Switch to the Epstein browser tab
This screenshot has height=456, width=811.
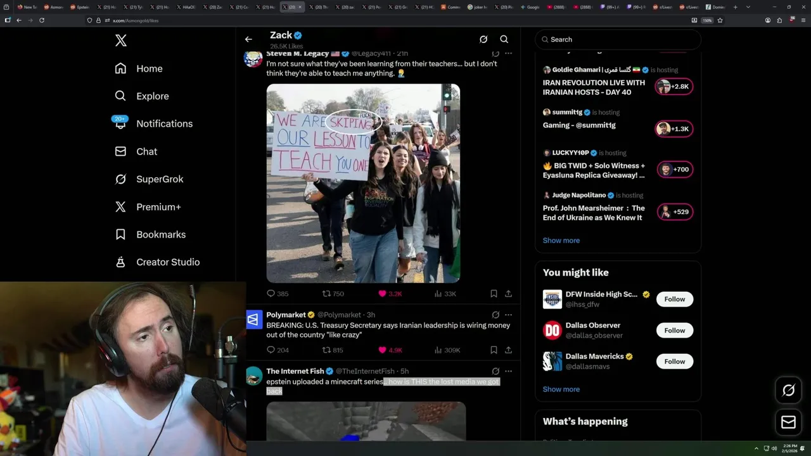tap(80, 7)
